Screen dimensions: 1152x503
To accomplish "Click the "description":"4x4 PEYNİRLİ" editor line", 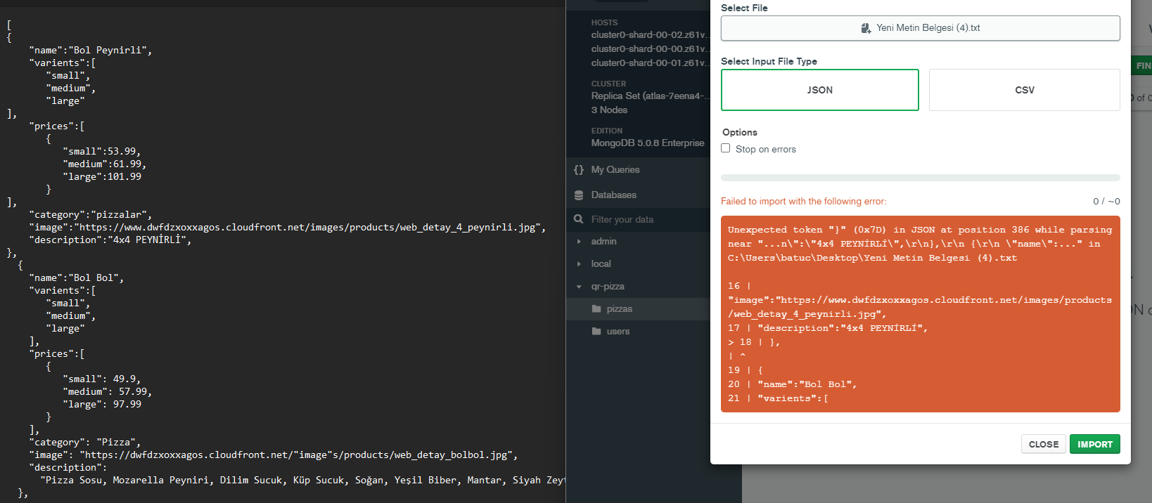I will [x=110, y=240].
